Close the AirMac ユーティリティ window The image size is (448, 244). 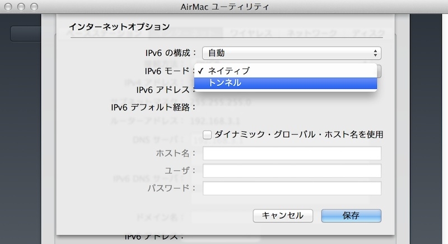tap(8, 7)
